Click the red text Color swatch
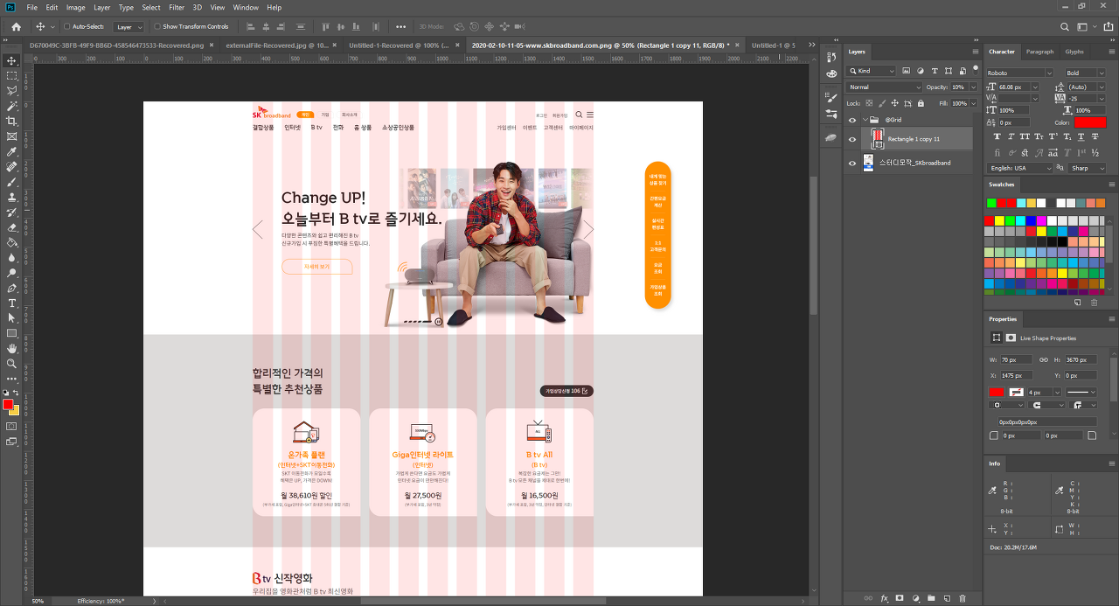Image resolution: width=1119 pixels, height=606 pixels. 1090,122
